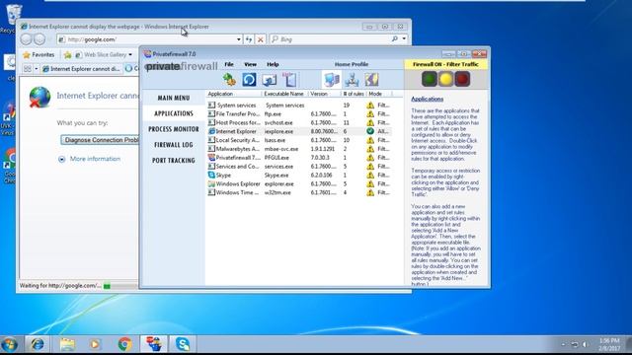
Task: Click the third profile icon with map
Action: coord(371,79)
